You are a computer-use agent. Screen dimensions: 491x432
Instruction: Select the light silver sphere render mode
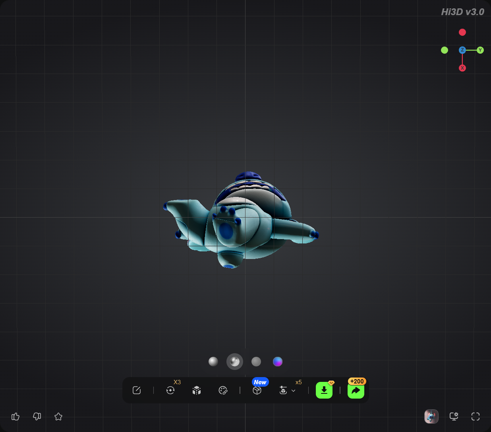pyautogui.click(x=213, y=361)
